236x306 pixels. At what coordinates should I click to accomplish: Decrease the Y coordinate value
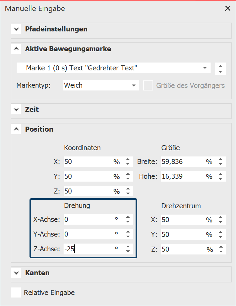coord(128,179)
